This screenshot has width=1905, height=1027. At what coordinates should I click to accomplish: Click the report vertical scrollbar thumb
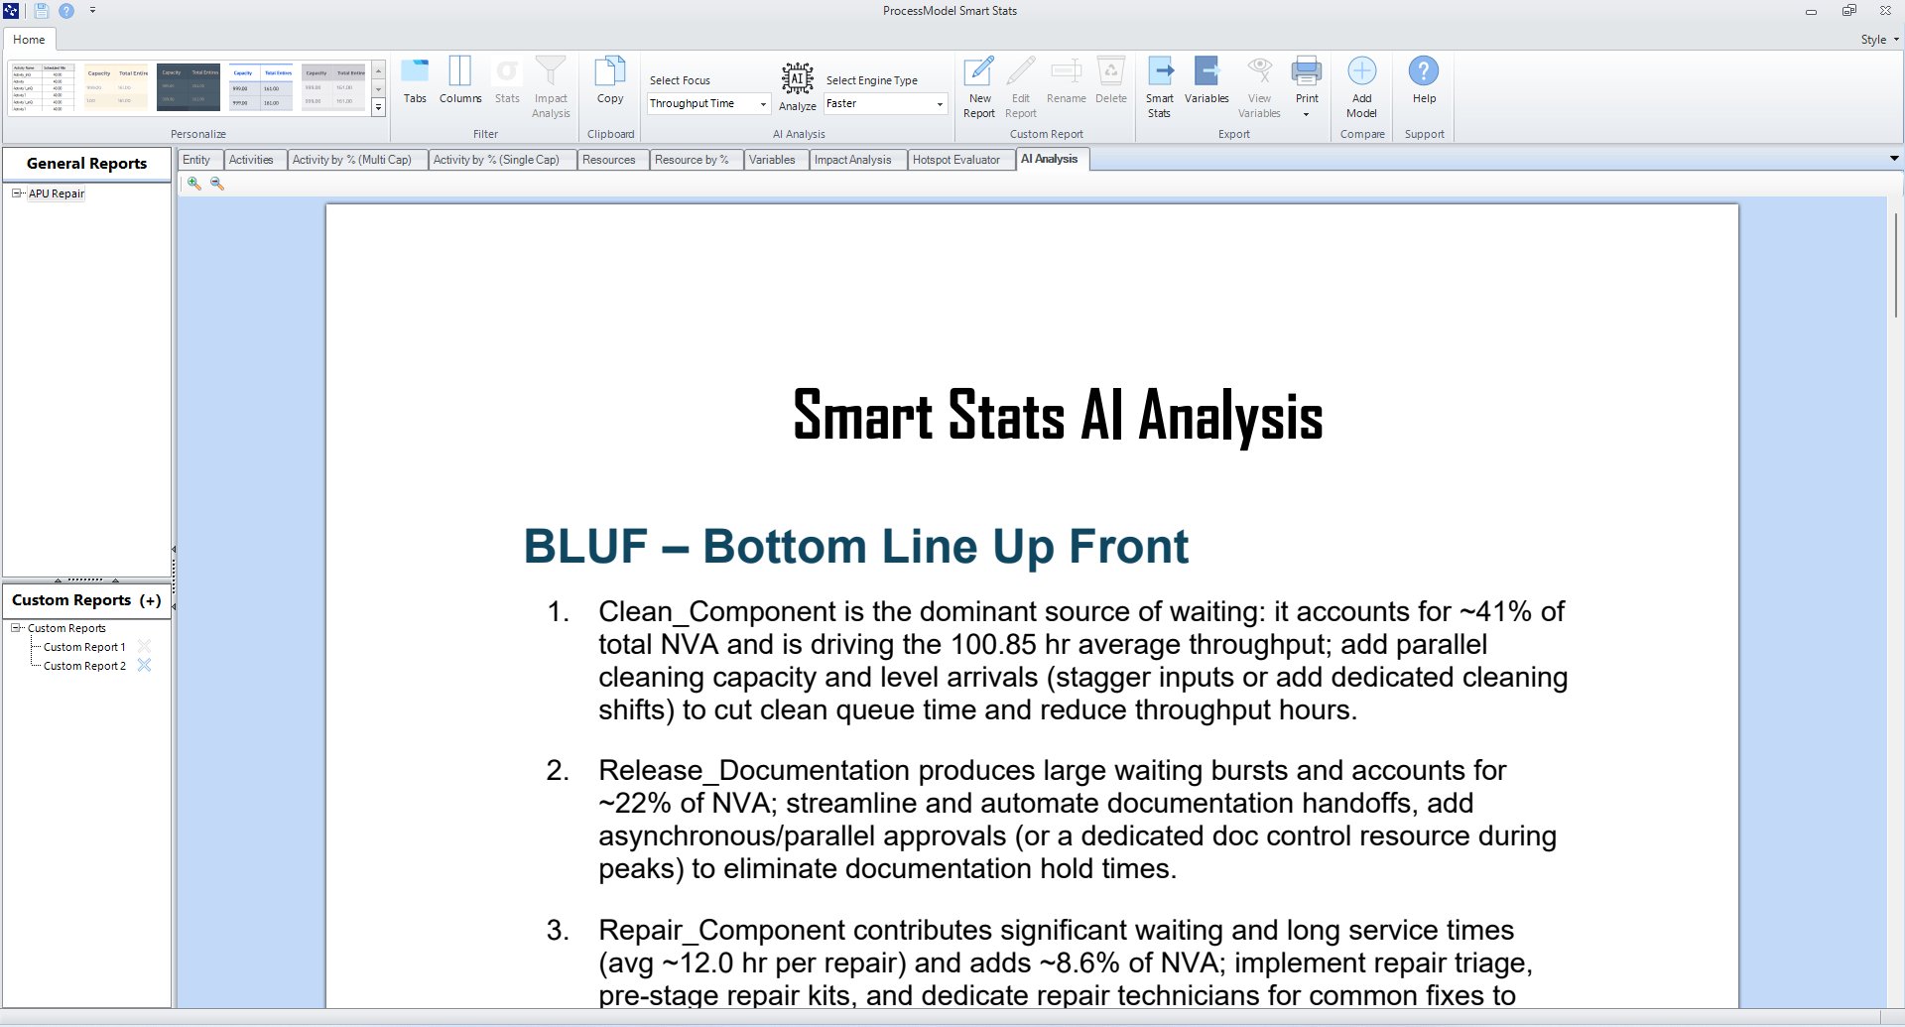click(x=1895, y=265)
